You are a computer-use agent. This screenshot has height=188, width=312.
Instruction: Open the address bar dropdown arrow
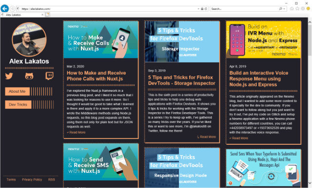(198, 9)
